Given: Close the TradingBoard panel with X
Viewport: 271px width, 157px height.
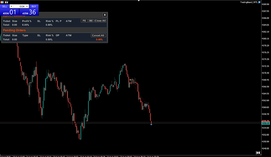Looking at the screenshot, I should click(104, 15).
